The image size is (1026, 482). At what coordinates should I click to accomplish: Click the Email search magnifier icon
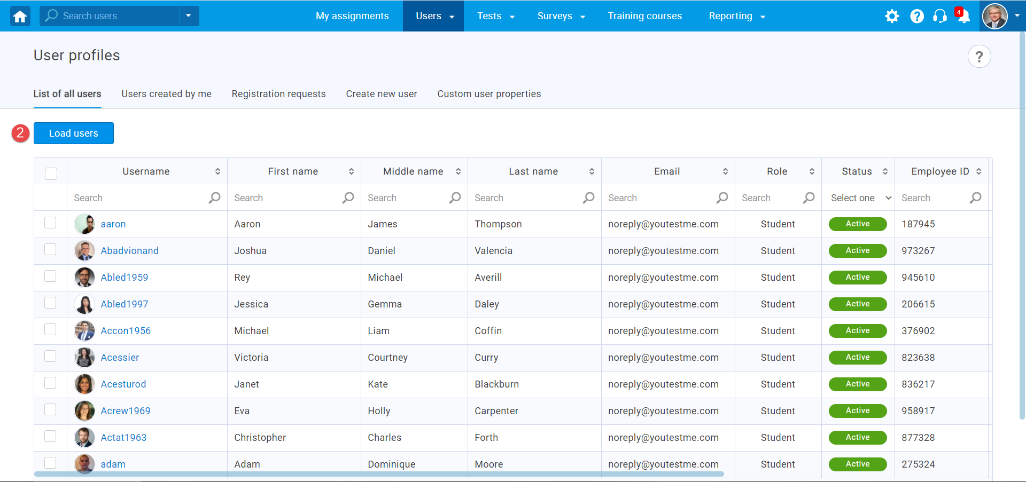[722, 197]
